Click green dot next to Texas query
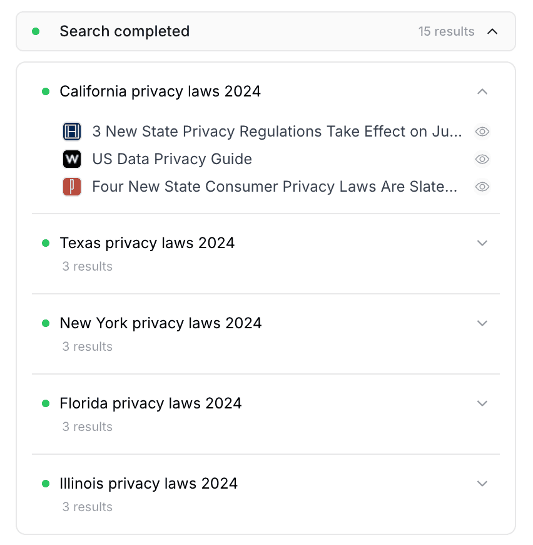 click(46, 243)
